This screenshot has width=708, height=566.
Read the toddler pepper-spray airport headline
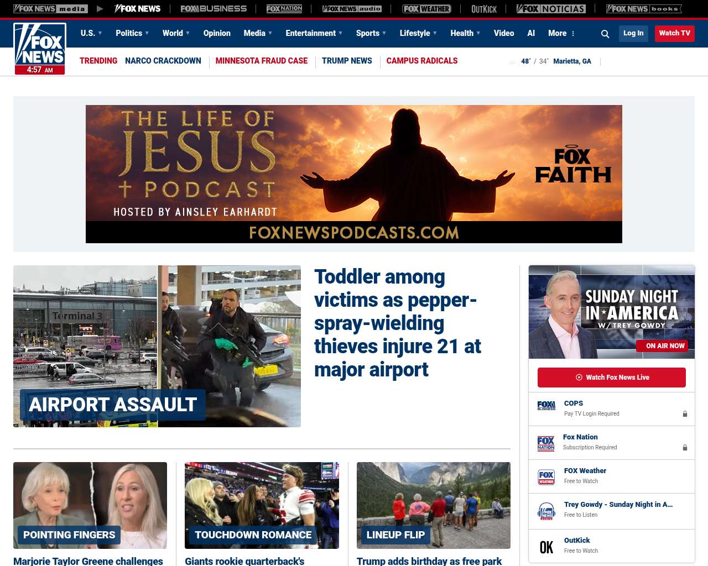pos(397,323)
